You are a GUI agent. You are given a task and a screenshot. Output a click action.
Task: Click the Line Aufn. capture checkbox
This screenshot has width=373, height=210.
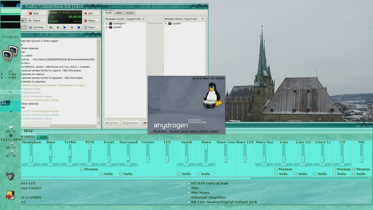pos(276,174)
